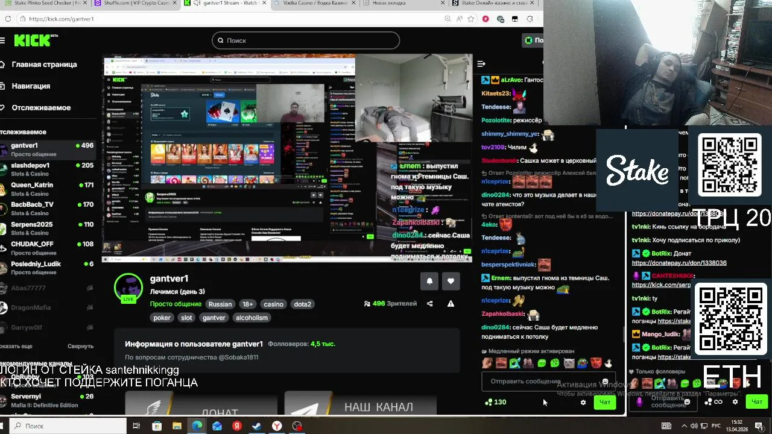Reload the browser page
Screen dimensions: 772x434
[x=7, y=19]
